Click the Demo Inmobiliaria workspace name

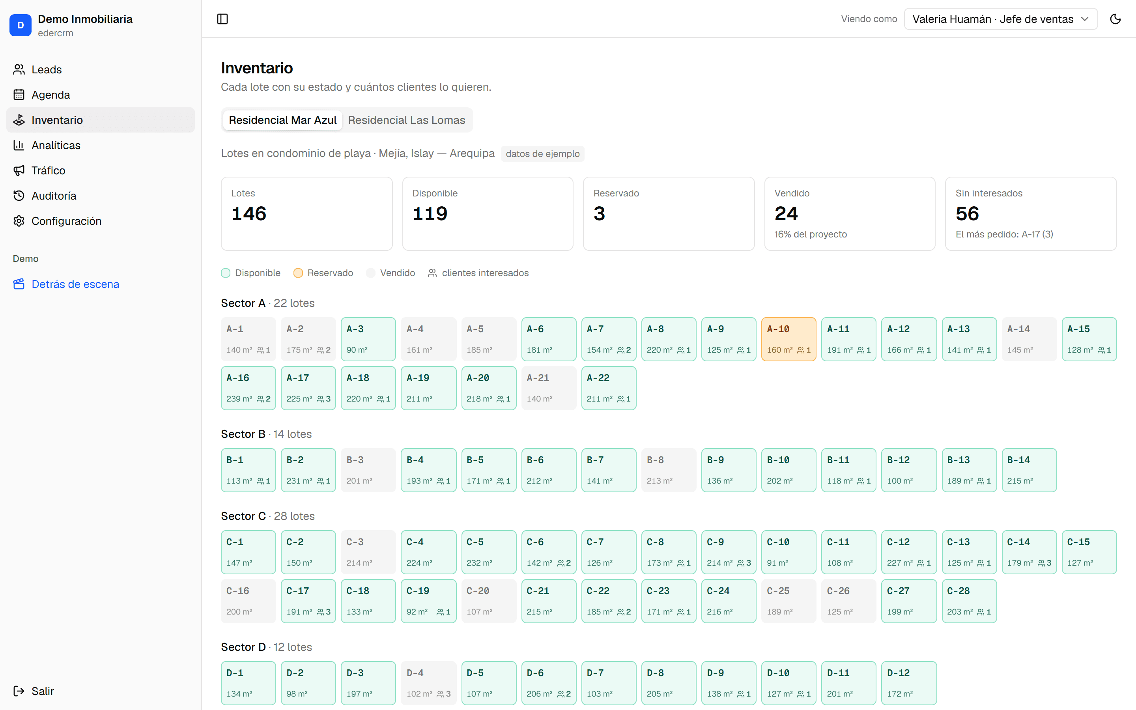(86, 19)
